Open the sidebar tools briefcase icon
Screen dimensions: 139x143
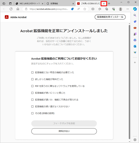click(135, 28)
